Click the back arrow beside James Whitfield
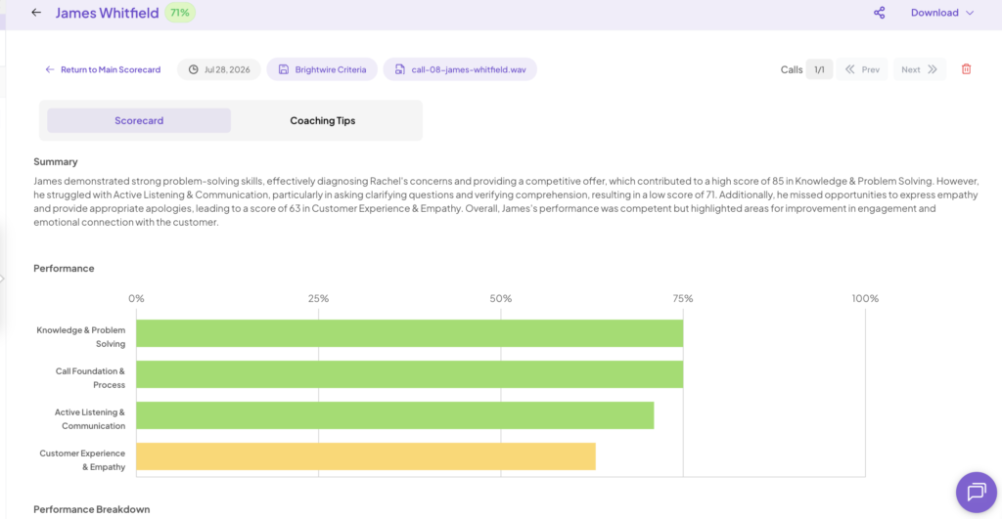 [x=36, y=12]
